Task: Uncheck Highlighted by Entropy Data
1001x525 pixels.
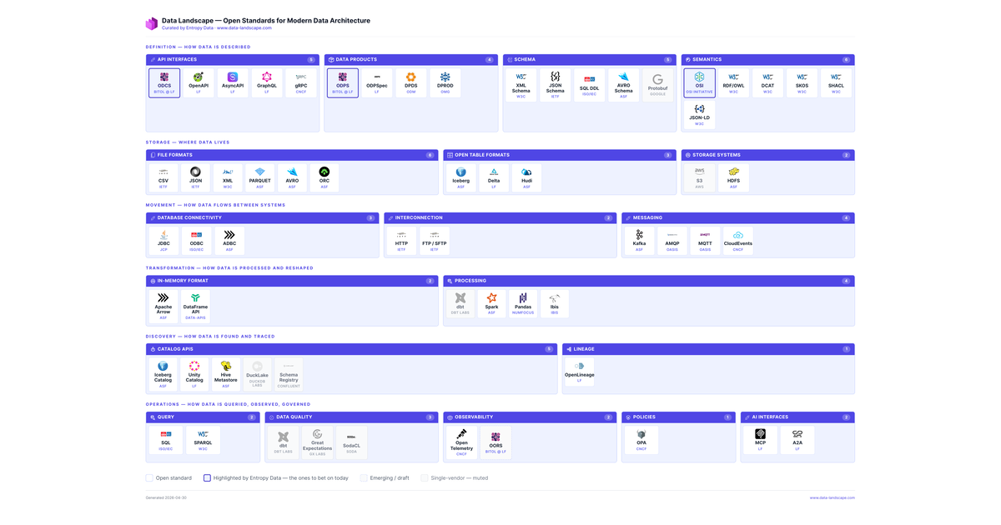Action: pyautogui.click(x=207, y=477)
